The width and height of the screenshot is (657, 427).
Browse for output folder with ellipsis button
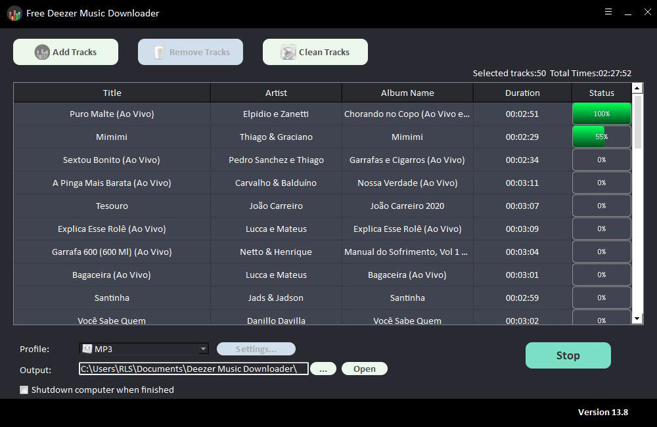point(323,369)
